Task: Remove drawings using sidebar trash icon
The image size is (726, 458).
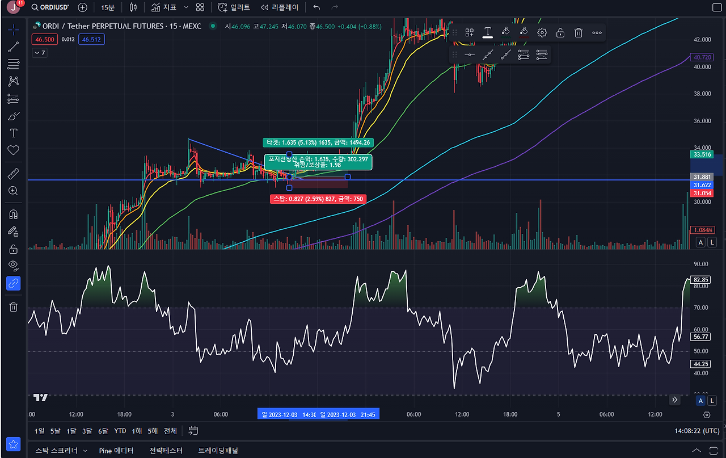Action: click(x=13, y=307)
